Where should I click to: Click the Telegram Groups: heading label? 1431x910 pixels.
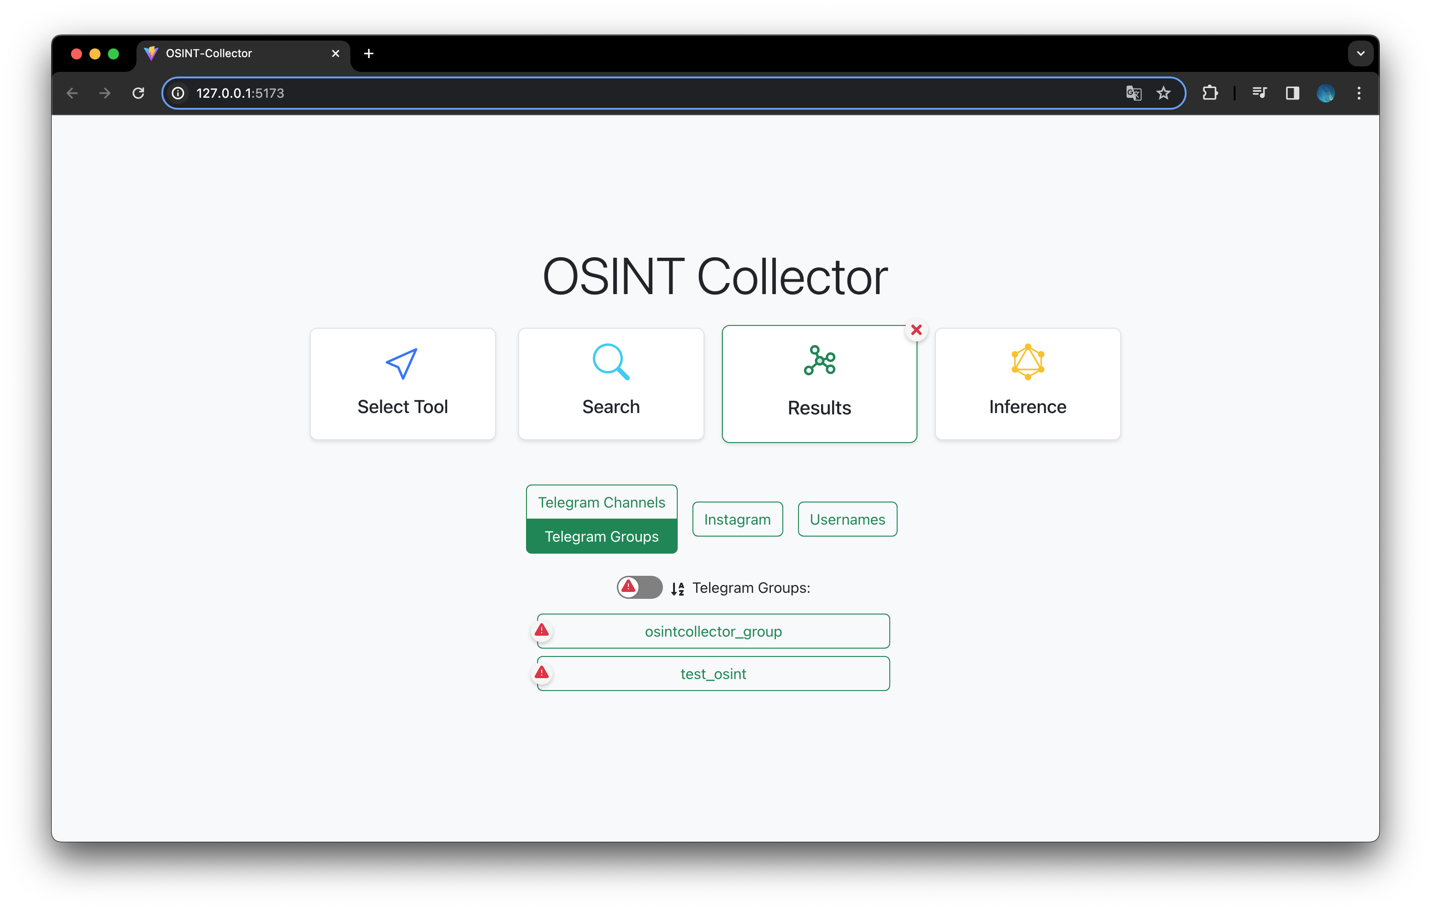(x=751, y=588)
